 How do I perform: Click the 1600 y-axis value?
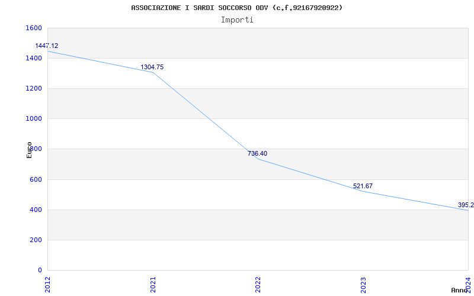(x=34, y=28)
